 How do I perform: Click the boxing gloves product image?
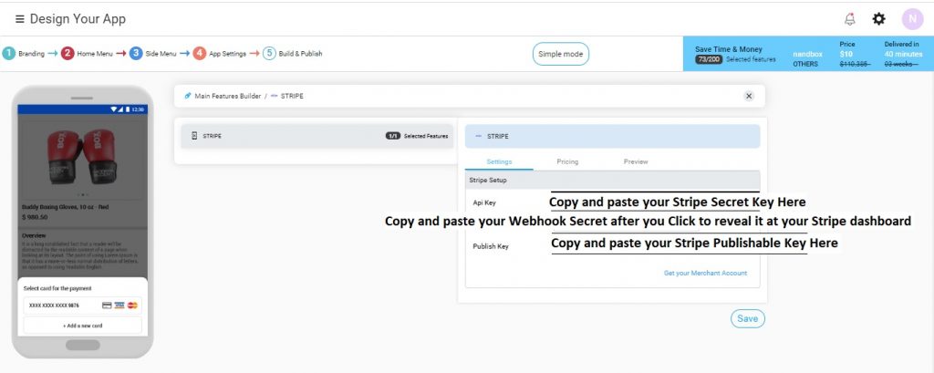(82, 157)
